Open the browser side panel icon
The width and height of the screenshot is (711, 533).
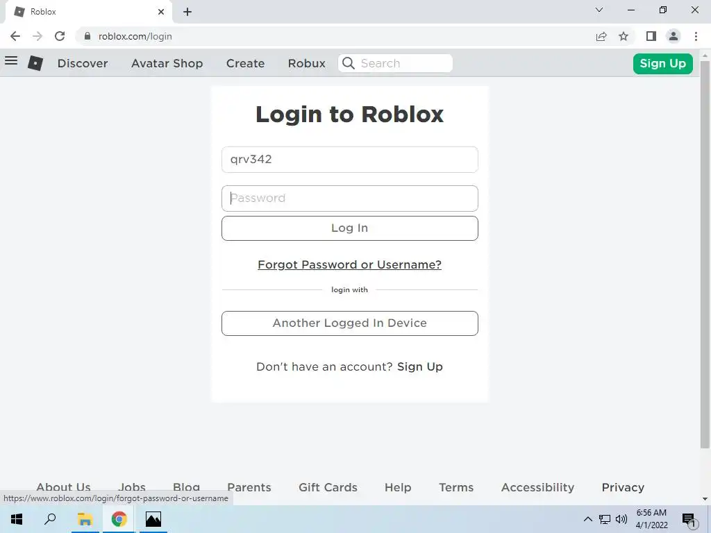[x=651, y=36]
